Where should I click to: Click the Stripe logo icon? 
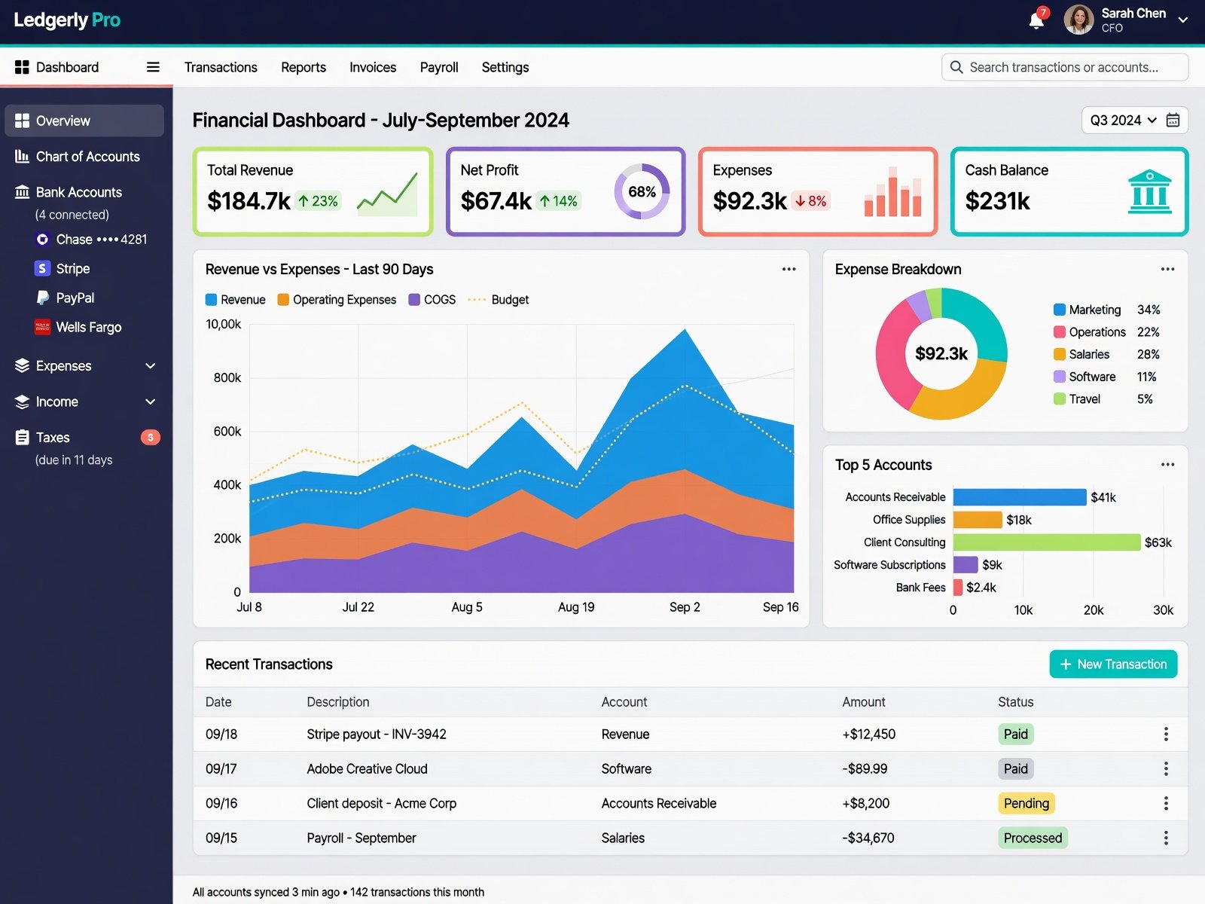coord(43,268)
